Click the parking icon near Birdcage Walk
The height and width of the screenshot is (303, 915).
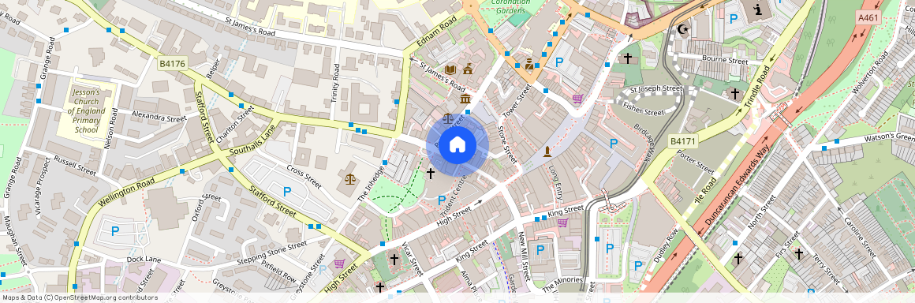614,143
